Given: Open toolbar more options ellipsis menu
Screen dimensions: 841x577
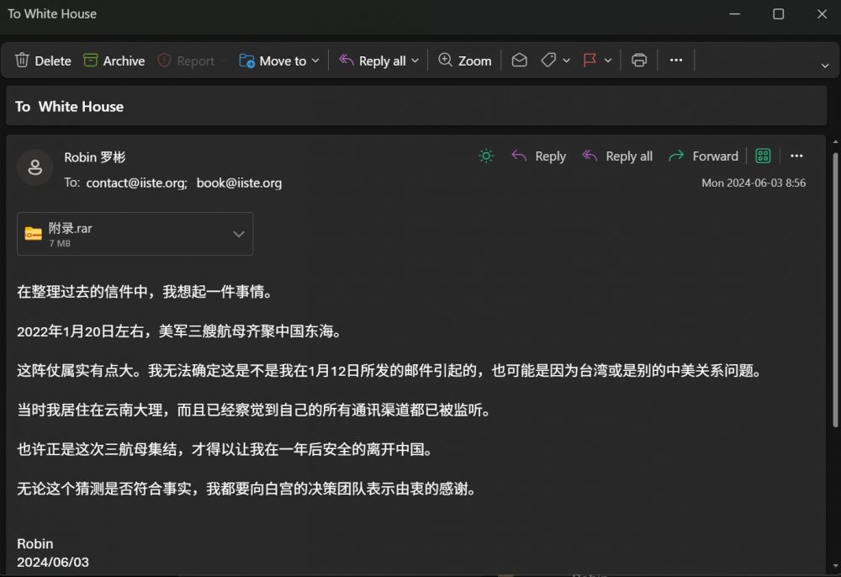Looking at the screenshot, I should (676, 61).
